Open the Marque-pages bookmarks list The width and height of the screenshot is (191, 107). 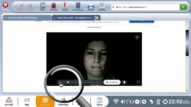(x=78, y=7)
